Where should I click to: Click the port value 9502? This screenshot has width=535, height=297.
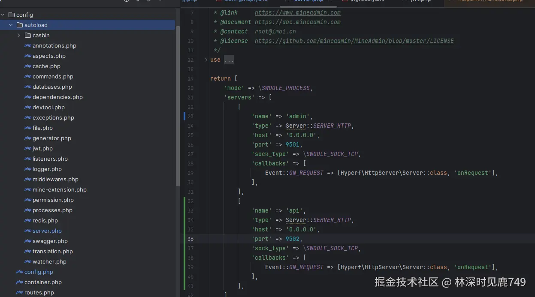[x=293, y=239]
